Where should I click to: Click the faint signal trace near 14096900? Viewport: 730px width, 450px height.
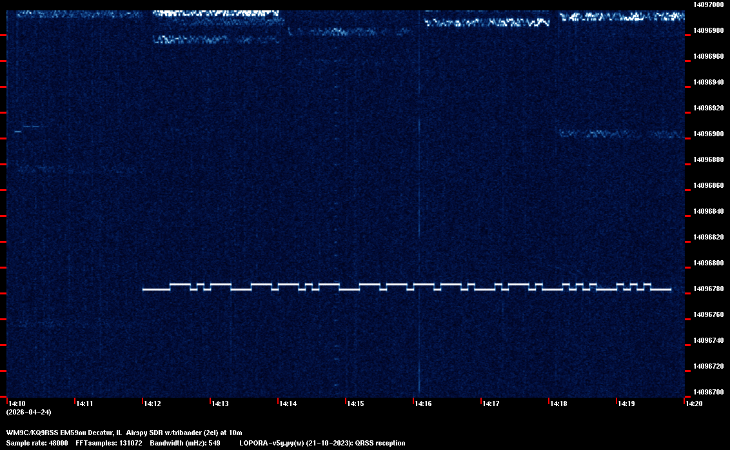tap(619, 134)
